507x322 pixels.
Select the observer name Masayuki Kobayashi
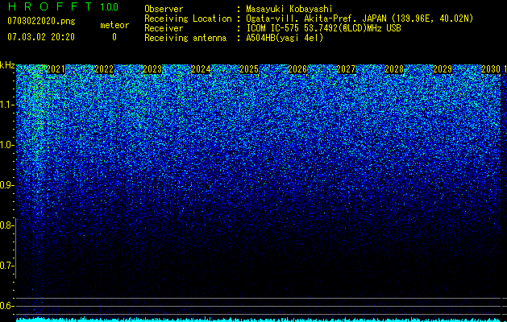click(289, 9)
